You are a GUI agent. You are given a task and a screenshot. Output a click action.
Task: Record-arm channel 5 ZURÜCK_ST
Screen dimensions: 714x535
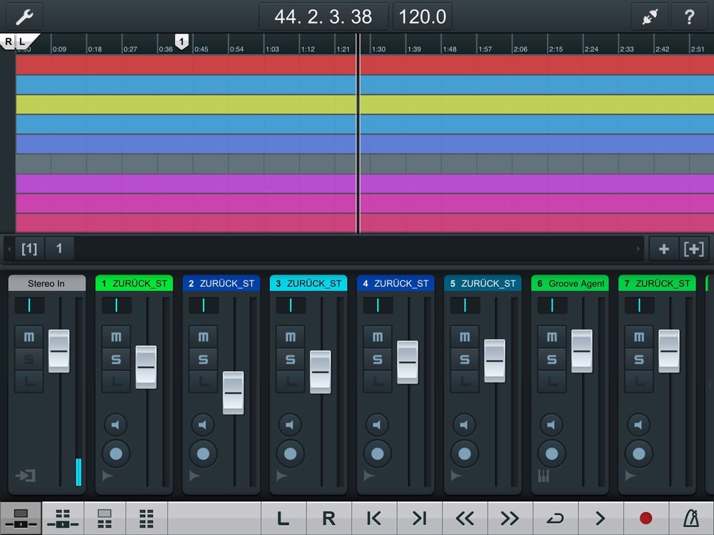(x=465, y=454)
